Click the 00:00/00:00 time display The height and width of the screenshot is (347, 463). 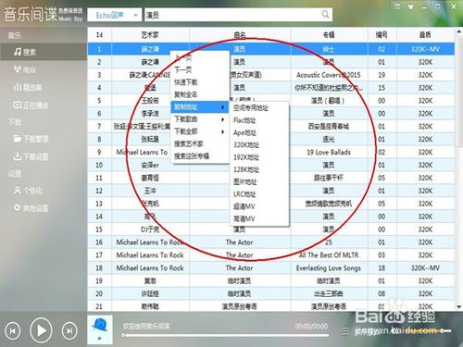click(311, 326)
